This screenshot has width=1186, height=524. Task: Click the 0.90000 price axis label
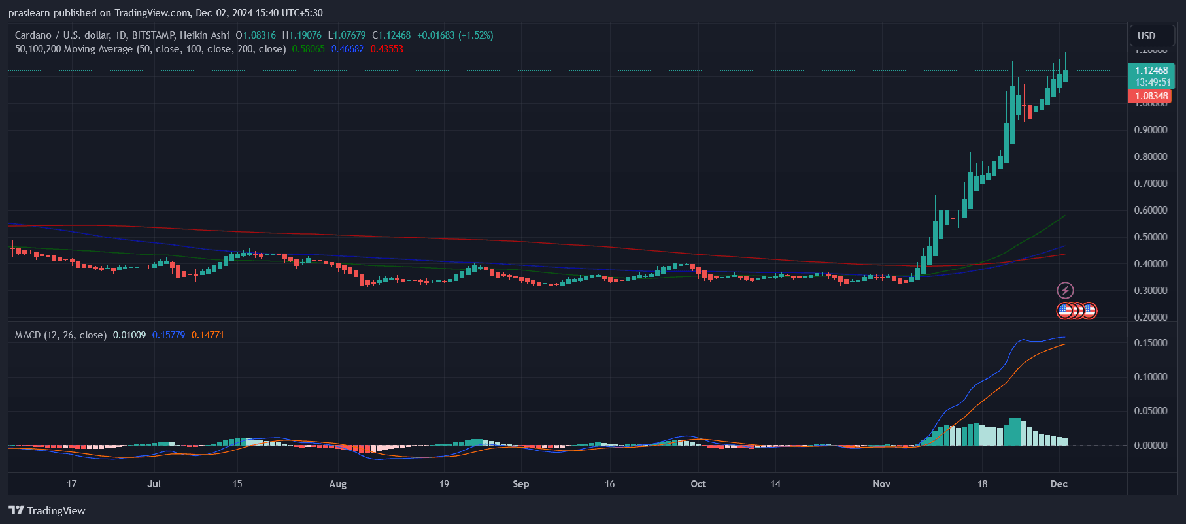(x=1151, y=130)
